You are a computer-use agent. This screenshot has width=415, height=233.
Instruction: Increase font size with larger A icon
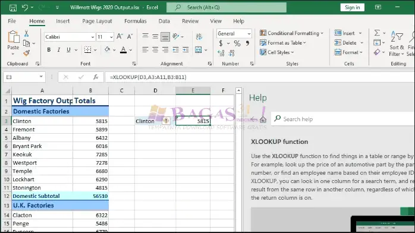120,36
